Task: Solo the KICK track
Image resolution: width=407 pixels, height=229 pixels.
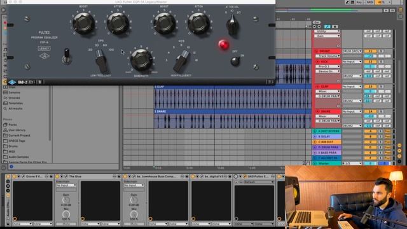Action: click(x=381, y=62)
